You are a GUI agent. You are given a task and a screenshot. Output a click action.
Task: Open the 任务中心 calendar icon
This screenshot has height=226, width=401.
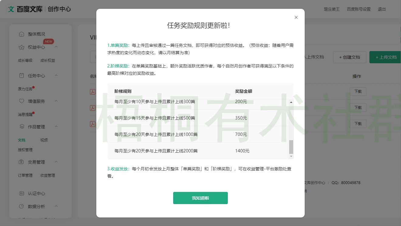(21, 75)
